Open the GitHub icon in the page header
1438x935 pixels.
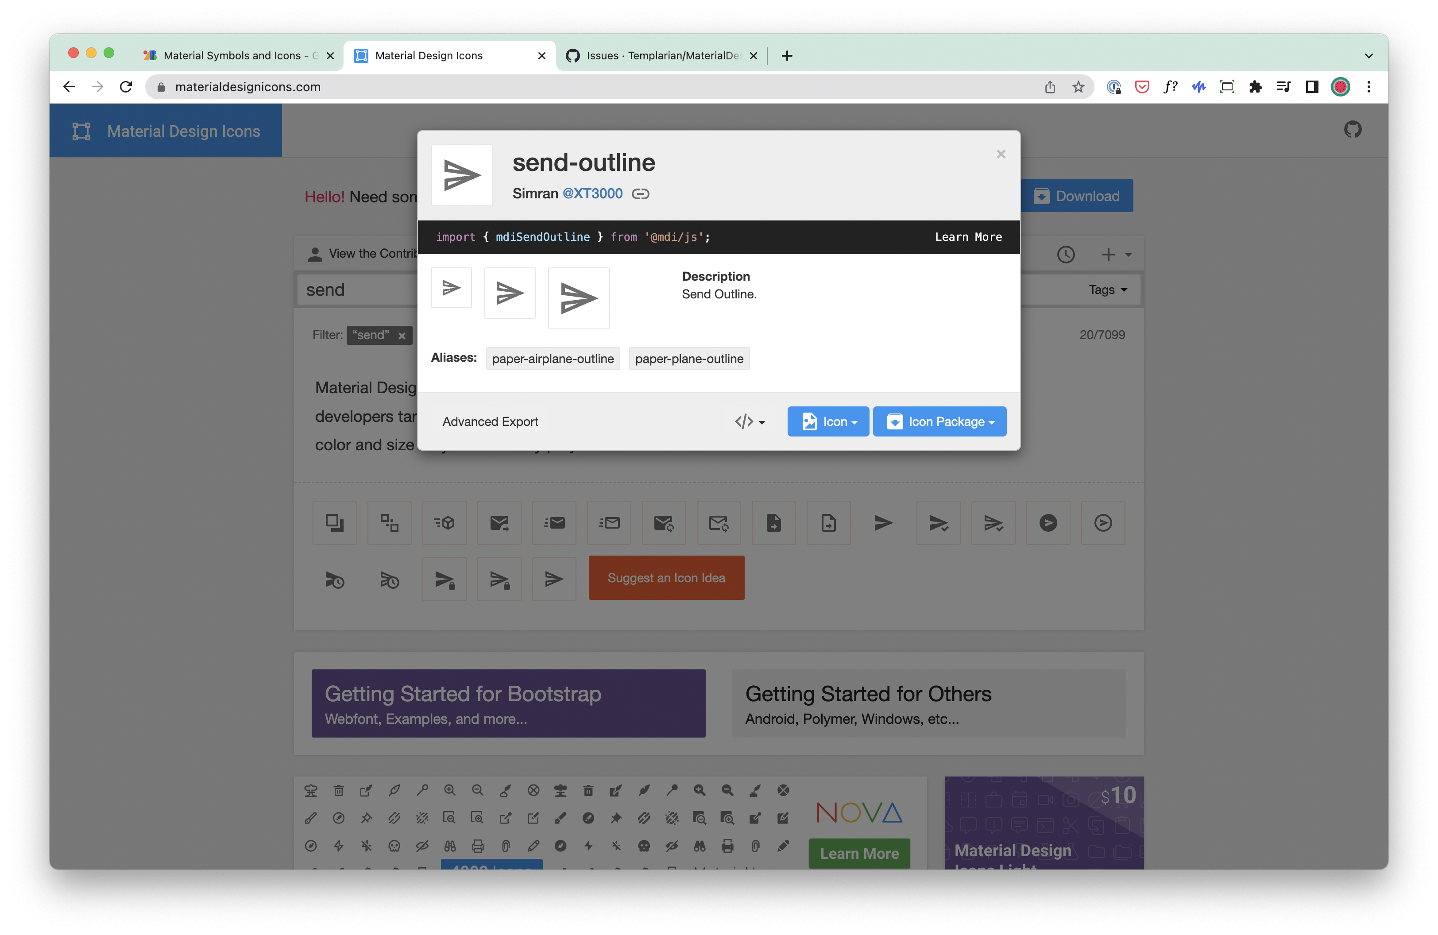pyautogui.click(x=1352, y=129)
